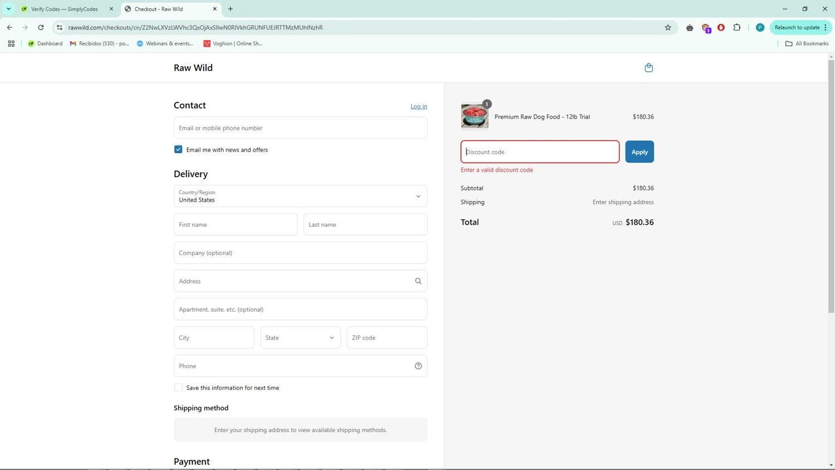Click the First name field
Viewport: 835px width, 470px height.
click(235, 224)
